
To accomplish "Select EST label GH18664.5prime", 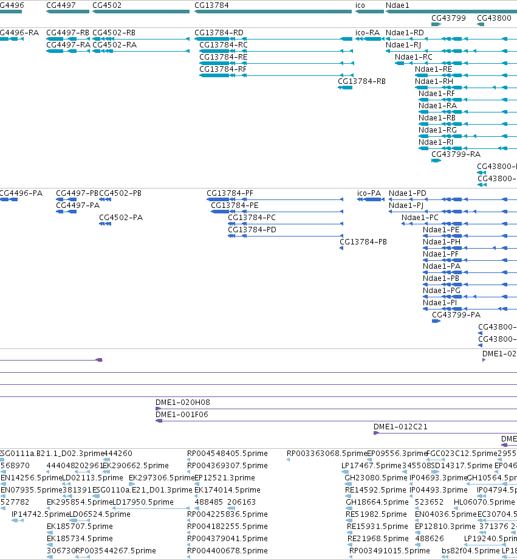I will (377, 502).
